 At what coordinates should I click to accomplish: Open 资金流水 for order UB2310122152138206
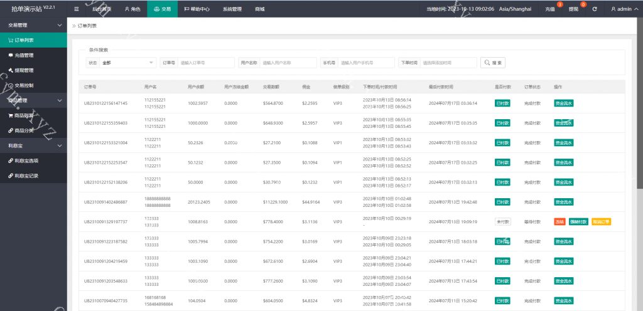[564, 182]
